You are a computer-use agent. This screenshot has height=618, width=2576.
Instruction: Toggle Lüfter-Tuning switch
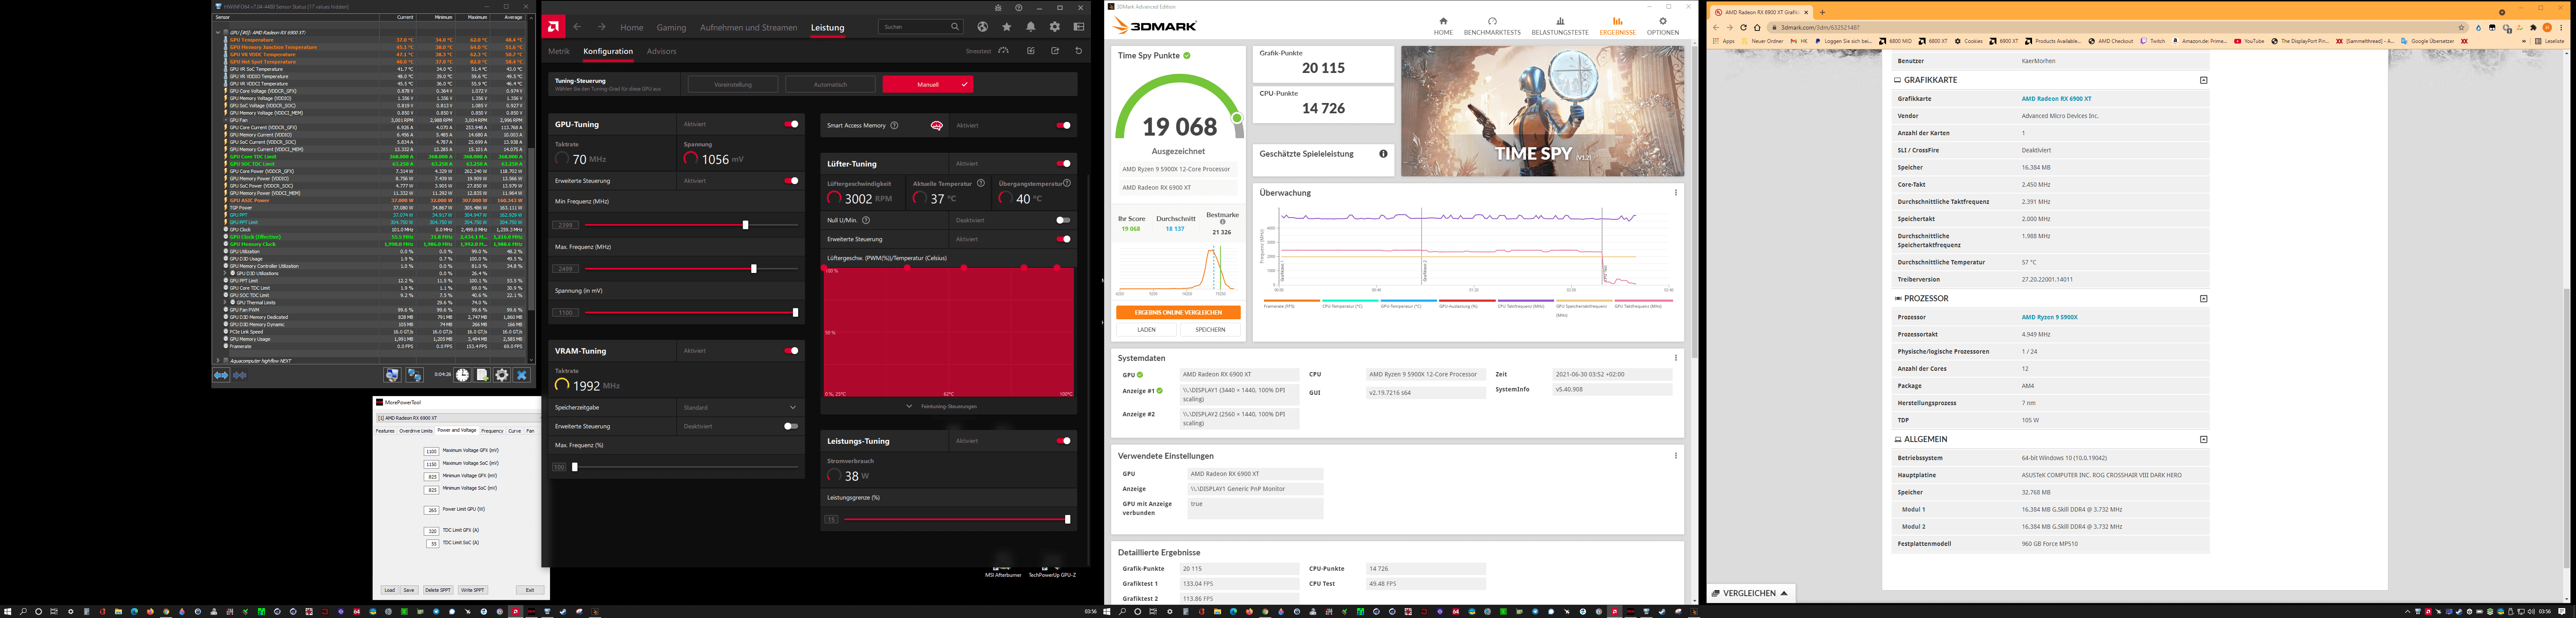pos(1063,163)
